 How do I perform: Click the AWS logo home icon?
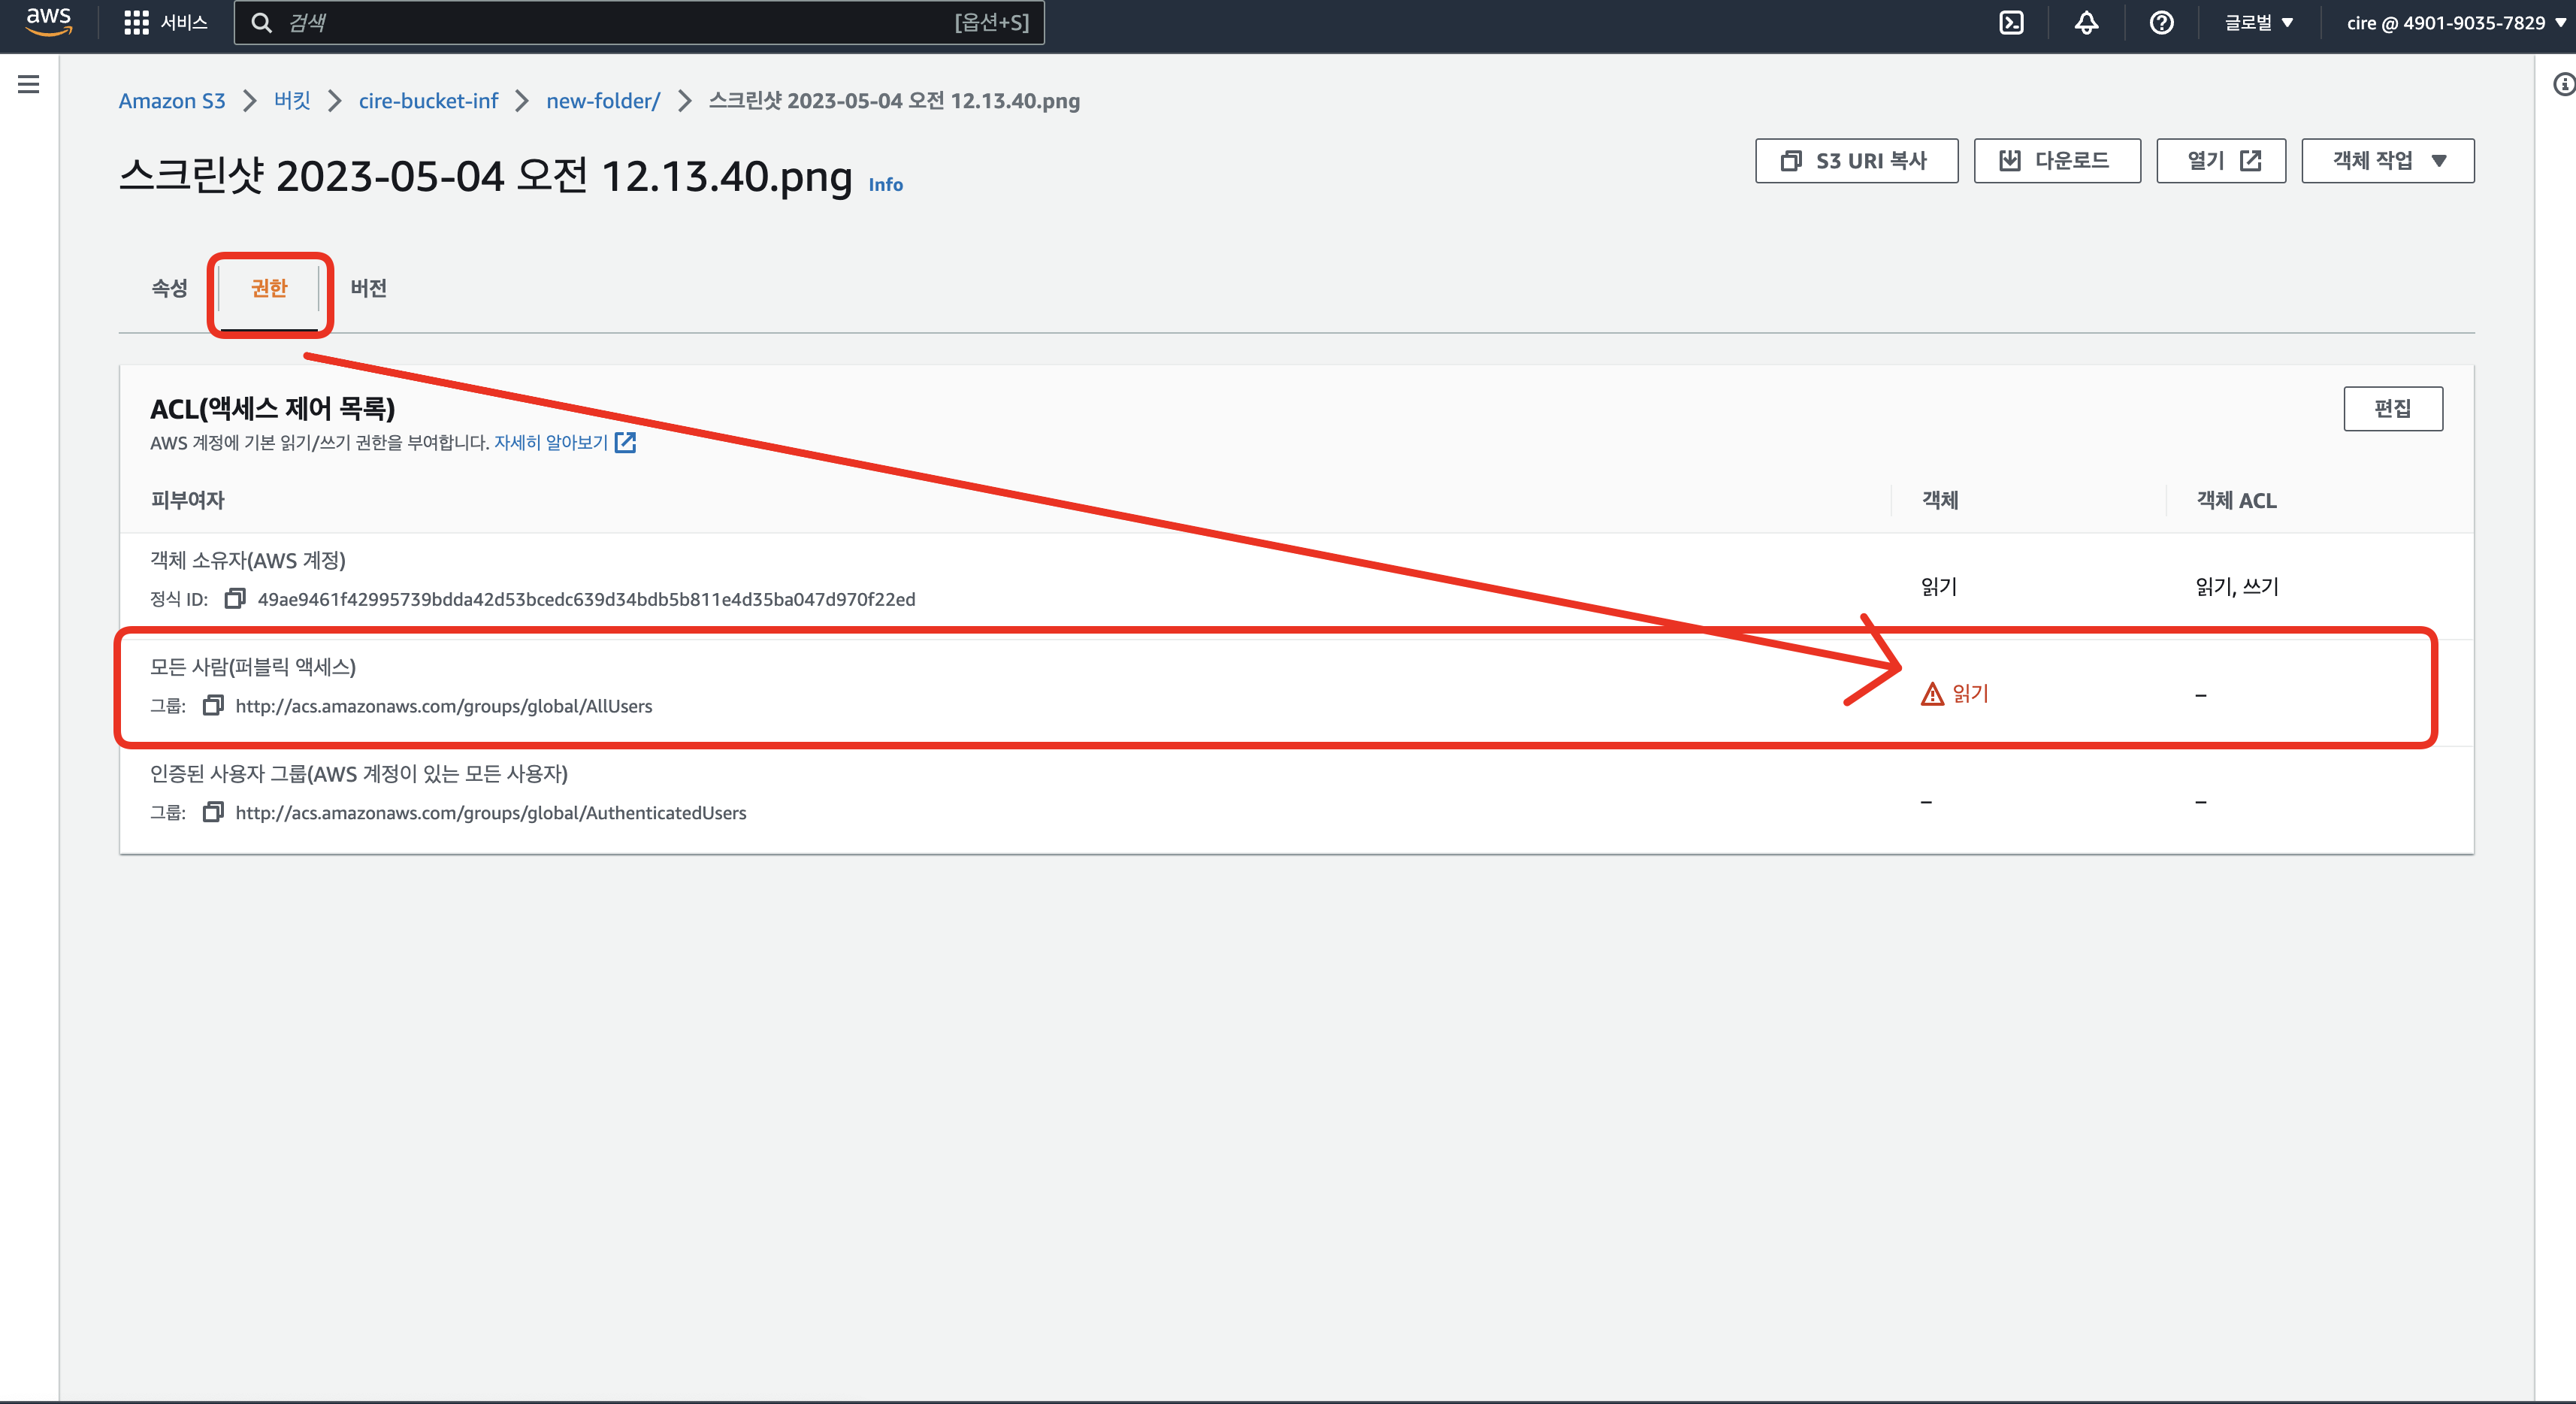click(48, 22)
